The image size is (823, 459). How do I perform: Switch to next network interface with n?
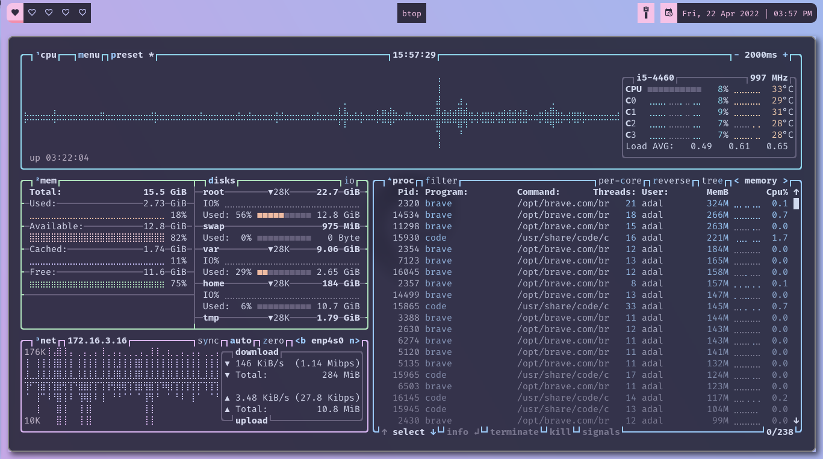click(355, 340)
